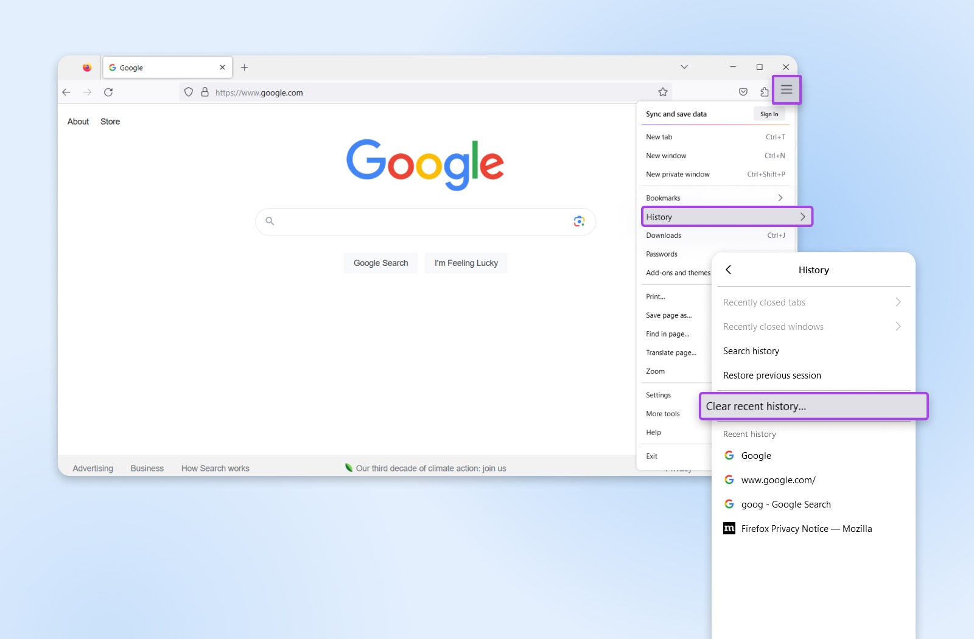
Task: Go back using the History panel arrow
Action: click(729, 270)
